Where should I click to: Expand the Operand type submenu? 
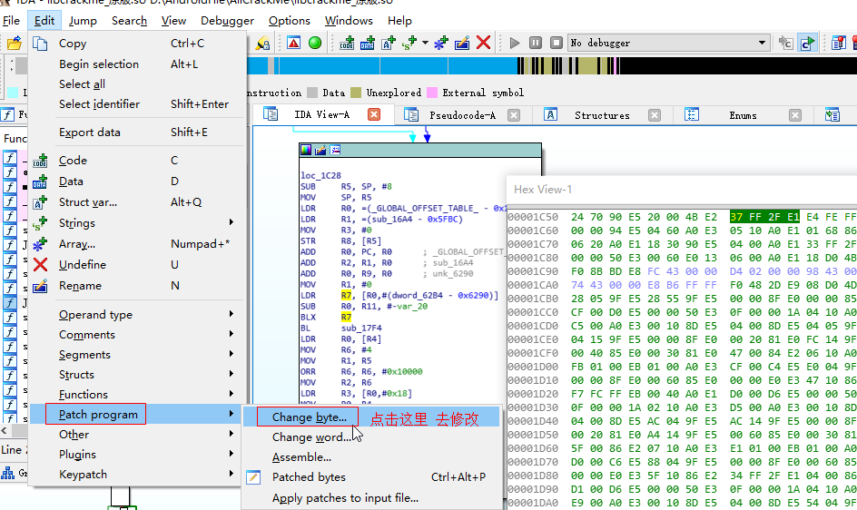(135, 314)
